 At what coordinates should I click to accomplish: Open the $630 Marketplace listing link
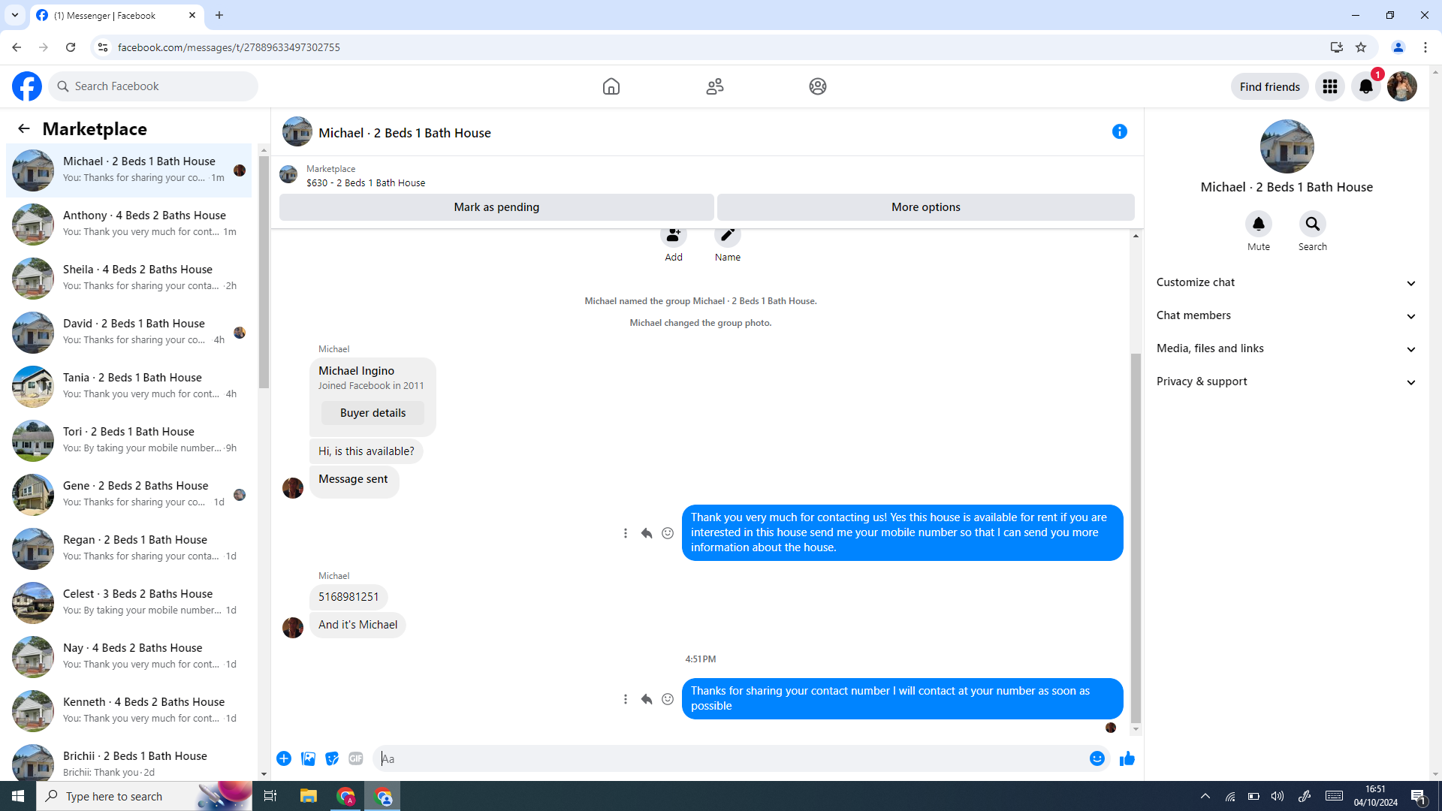(366, 182)
